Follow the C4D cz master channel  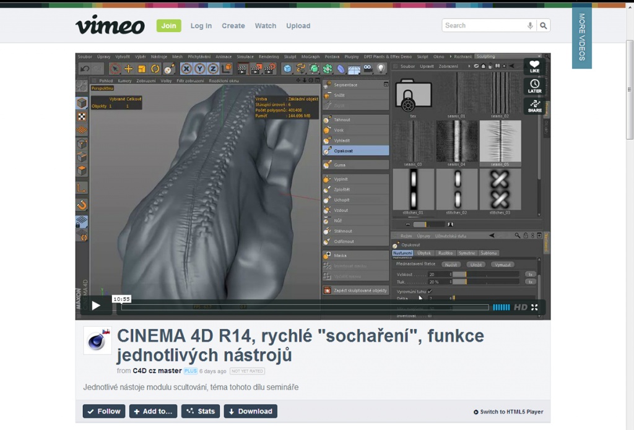[x=104, y=411]
